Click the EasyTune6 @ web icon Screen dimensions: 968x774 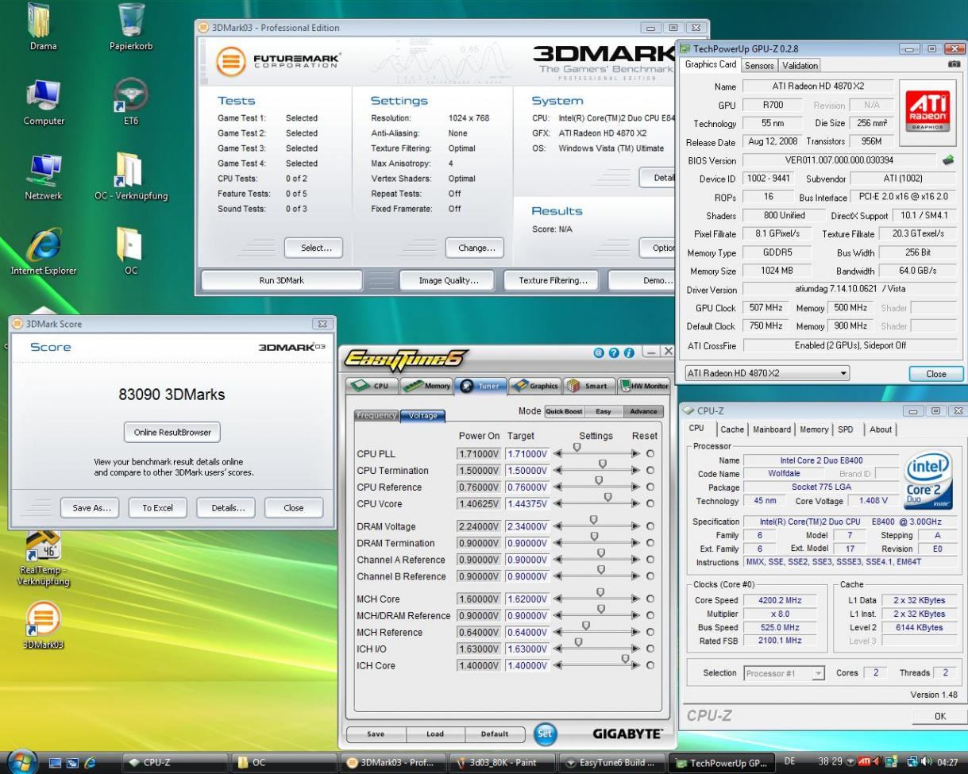599,352
